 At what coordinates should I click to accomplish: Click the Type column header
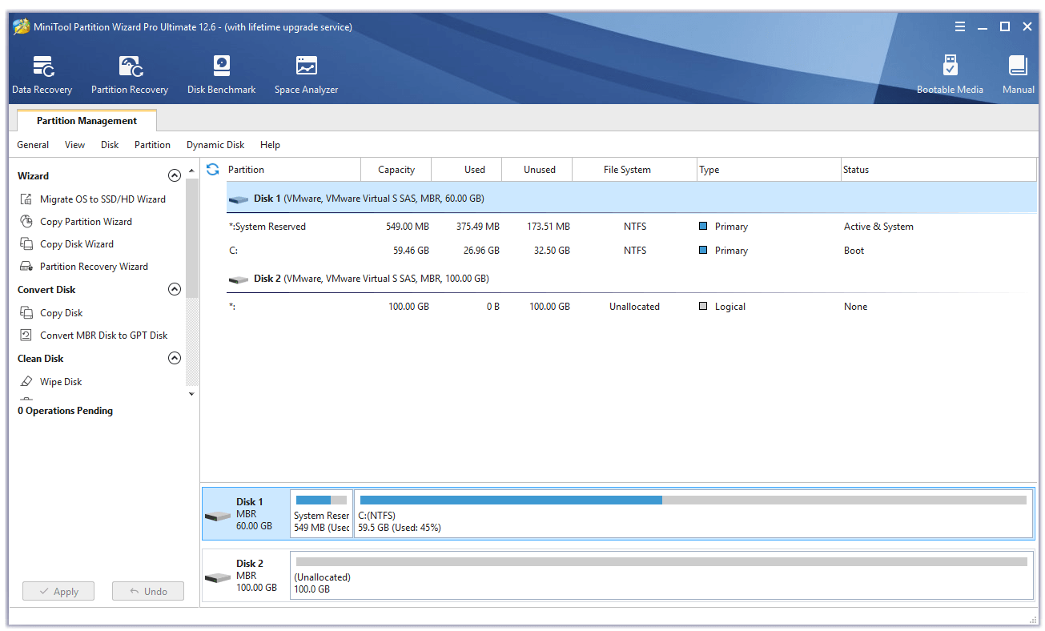(x=768, y=170)
